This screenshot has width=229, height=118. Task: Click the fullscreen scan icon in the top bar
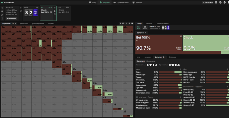point(216,3)
